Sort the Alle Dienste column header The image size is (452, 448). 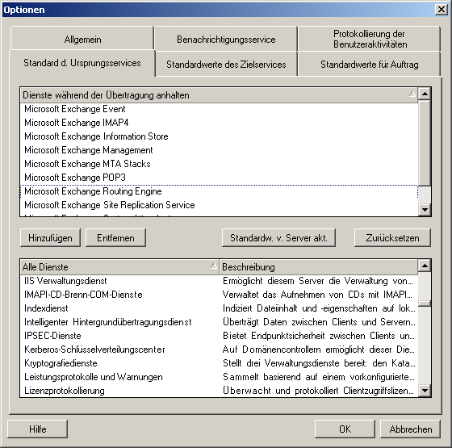tap(119, 267)
